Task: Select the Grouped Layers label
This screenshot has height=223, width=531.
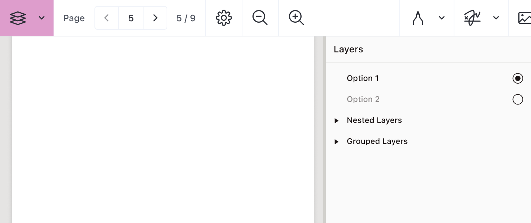Action: click(377, 141)
